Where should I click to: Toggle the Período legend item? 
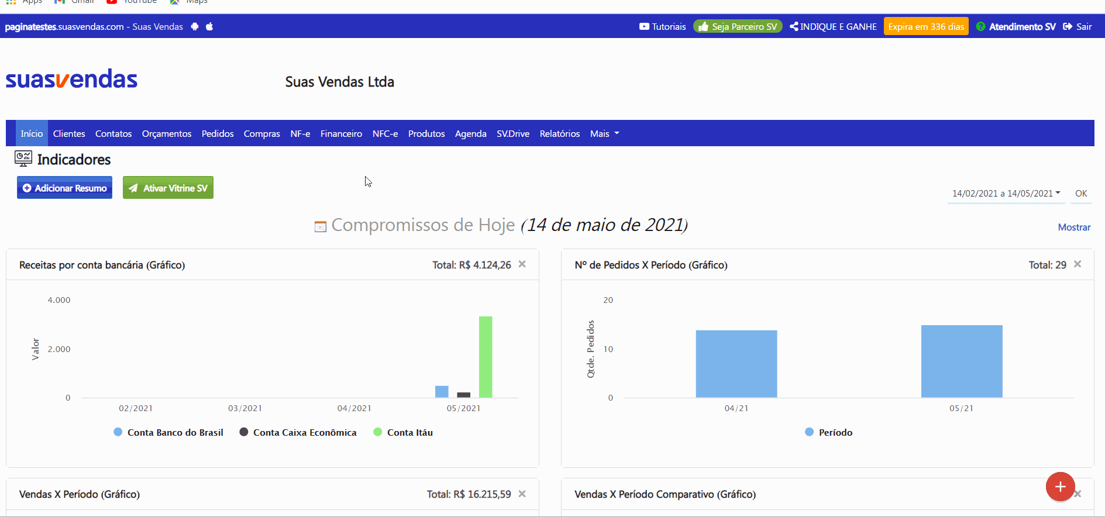pos(828,432)
